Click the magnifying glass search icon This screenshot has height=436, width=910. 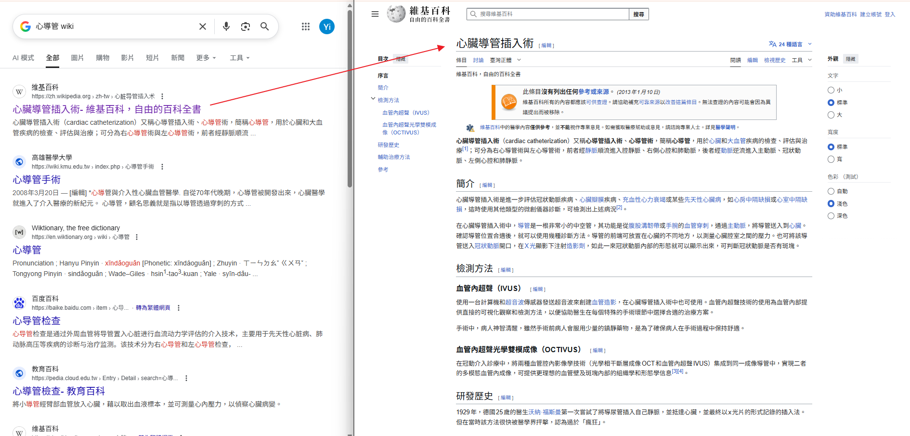pos(265,26)
